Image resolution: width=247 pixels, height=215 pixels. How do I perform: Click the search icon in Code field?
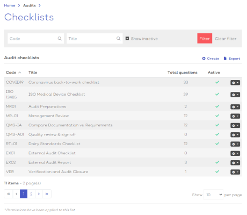click(x=60, y=39)
